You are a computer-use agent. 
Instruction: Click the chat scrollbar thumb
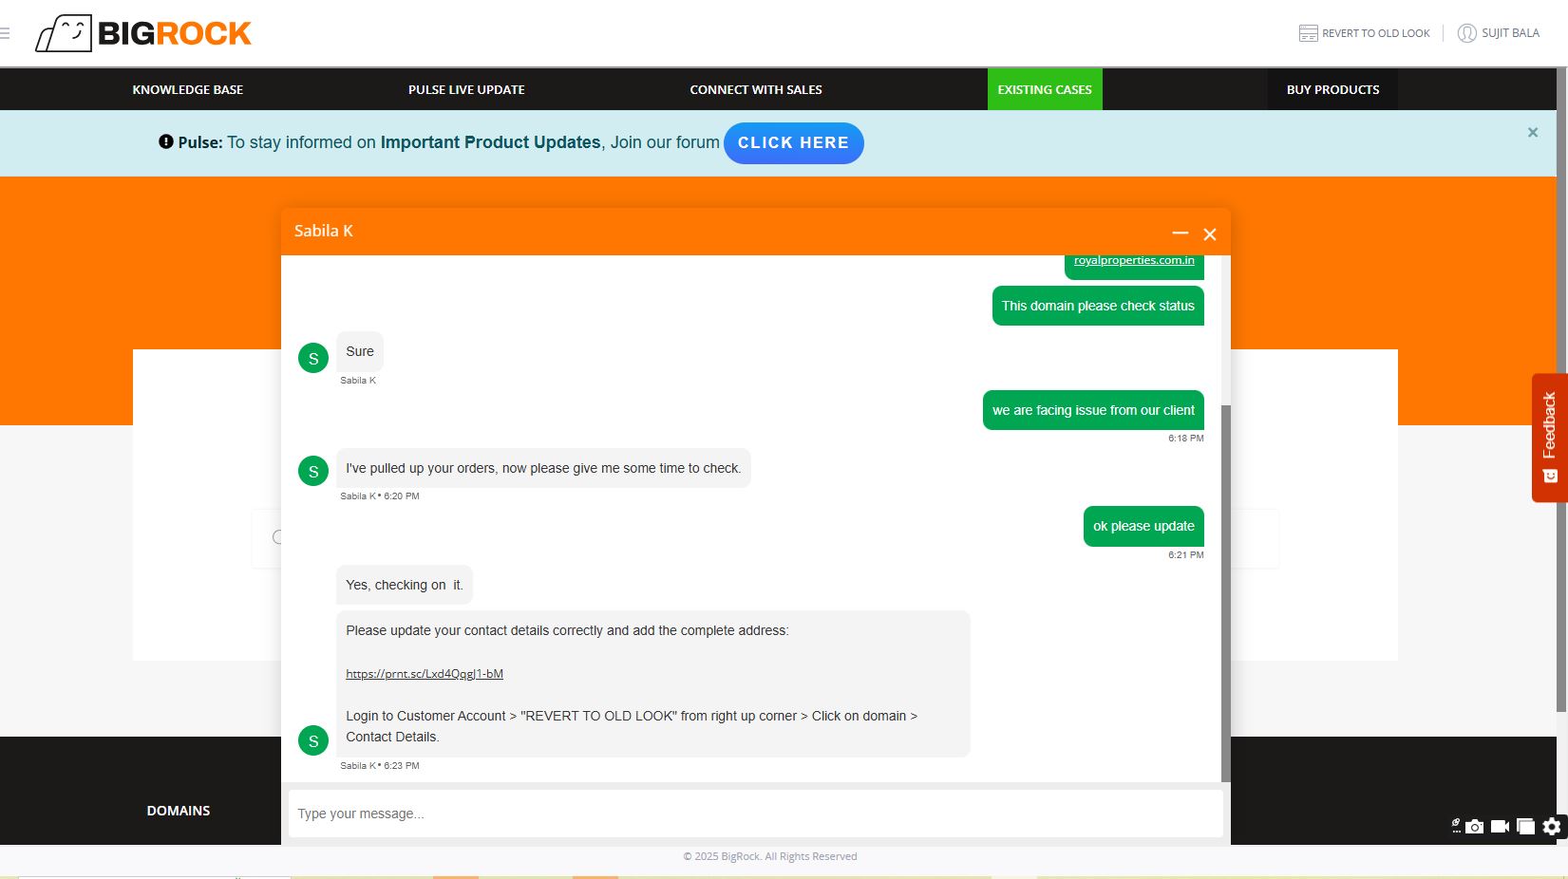click(1225, 593)
